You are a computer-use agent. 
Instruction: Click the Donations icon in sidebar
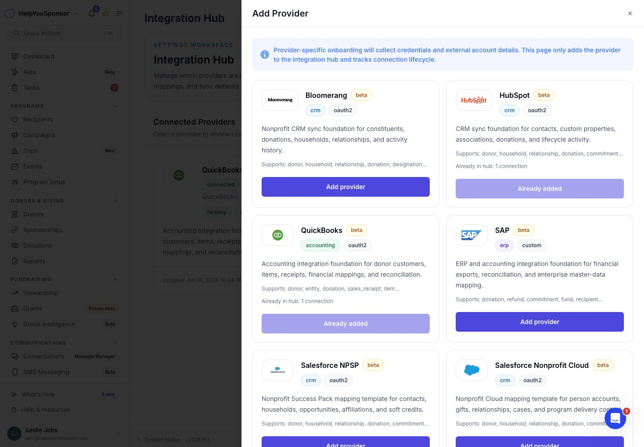(15, 245)
